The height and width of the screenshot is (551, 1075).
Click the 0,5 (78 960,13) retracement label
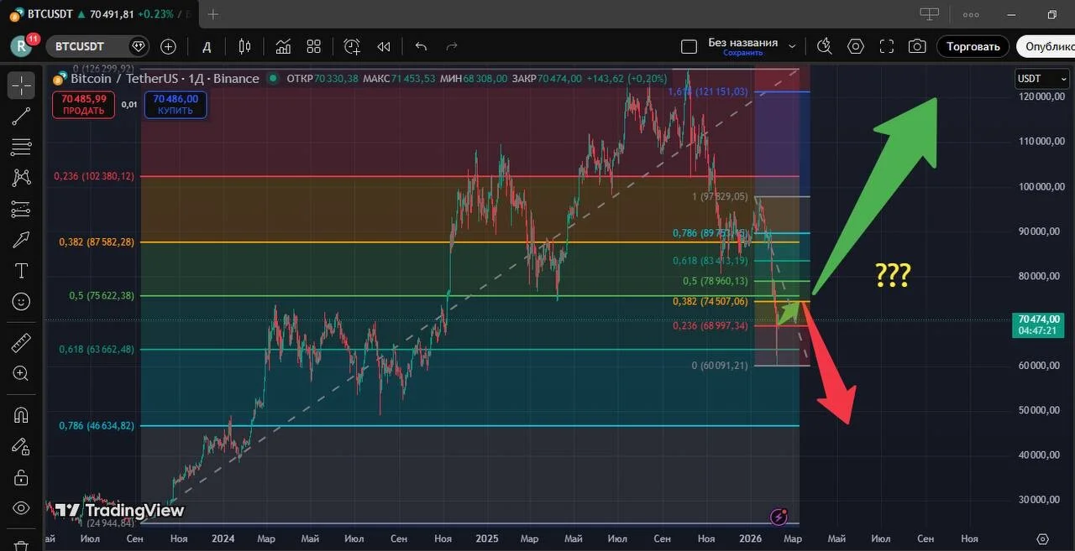(716, 281)
